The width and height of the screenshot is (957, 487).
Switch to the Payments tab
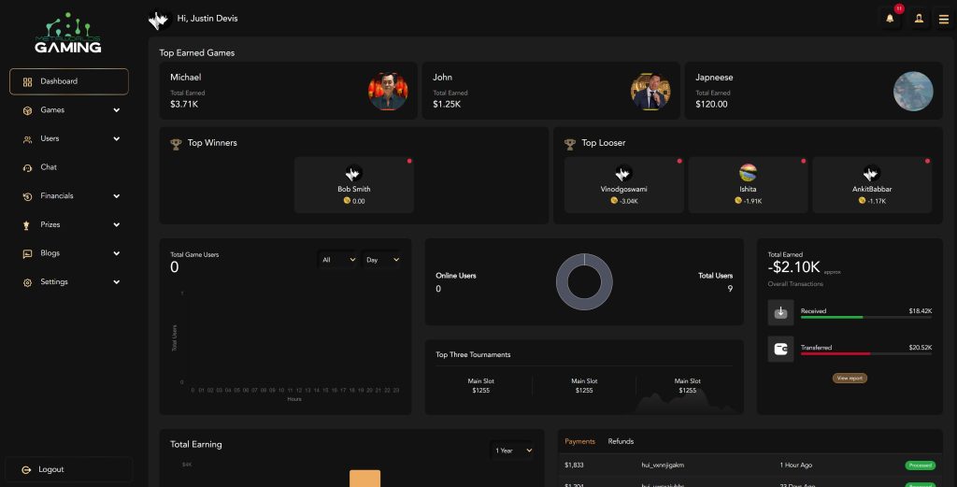579,441
